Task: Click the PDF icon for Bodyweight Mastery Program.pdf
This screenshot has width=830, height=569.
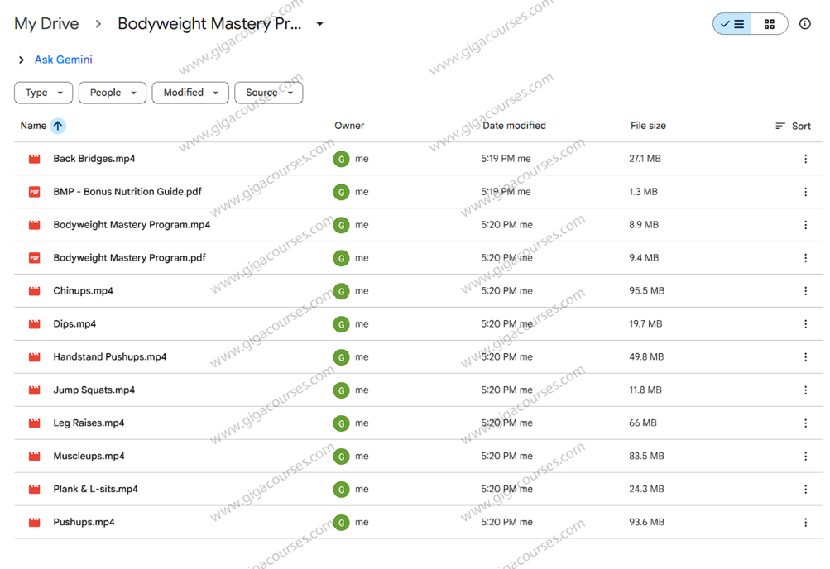Action: point(33,257)
